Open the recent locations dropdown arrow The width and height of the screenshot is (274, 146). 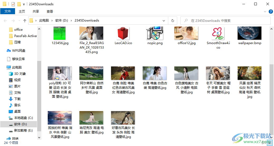[19, 21]
